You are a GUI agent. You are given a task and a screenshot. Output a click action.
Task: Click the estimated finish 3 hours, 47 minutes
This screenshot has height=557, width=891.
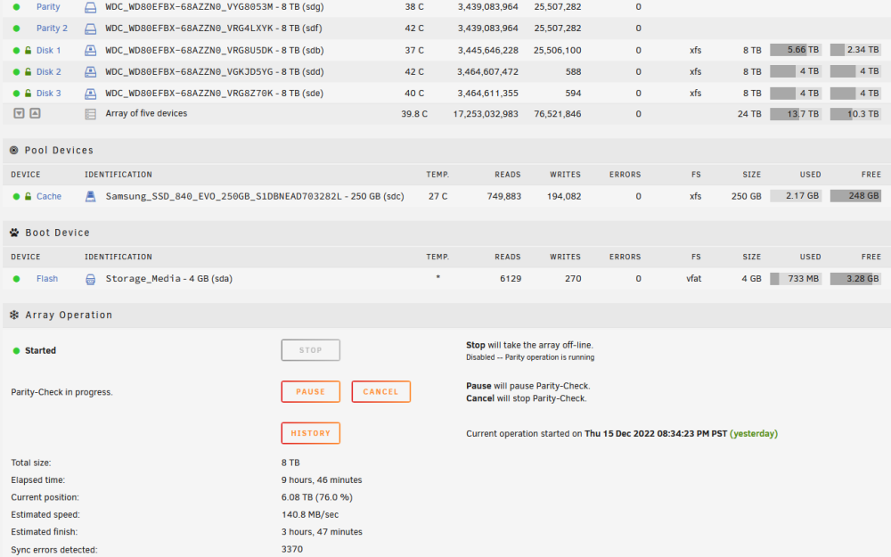pos(322,532)
